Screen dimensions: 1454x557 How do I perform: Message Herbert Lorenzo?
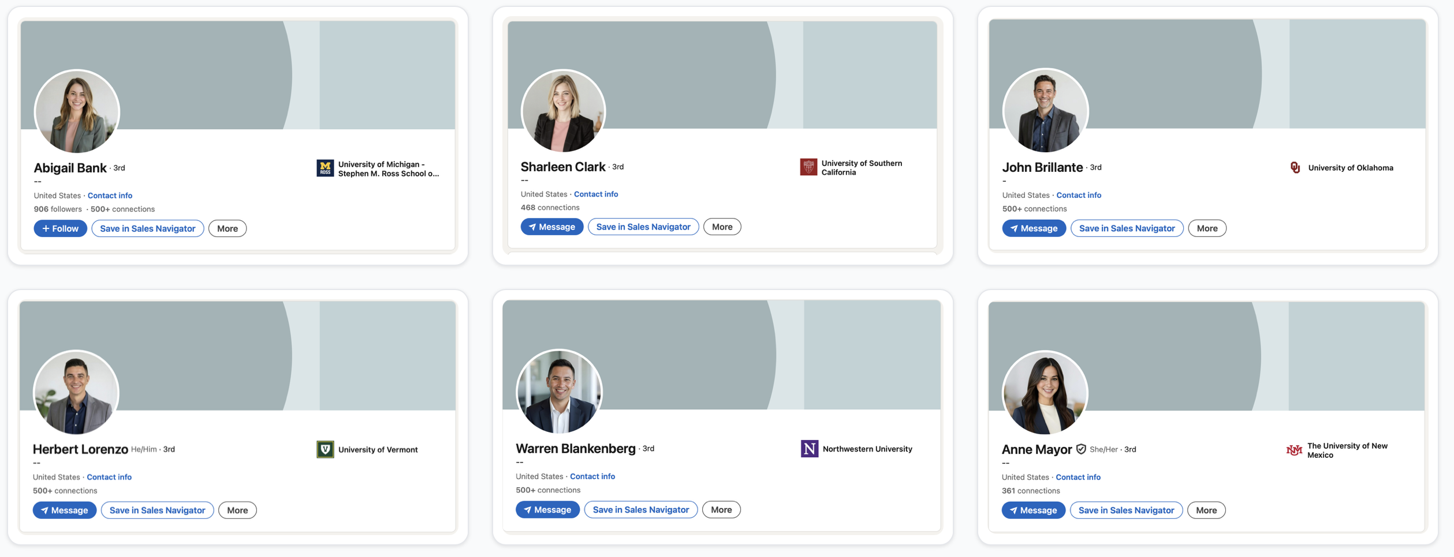pyautogui.click(x=64, y=510)
